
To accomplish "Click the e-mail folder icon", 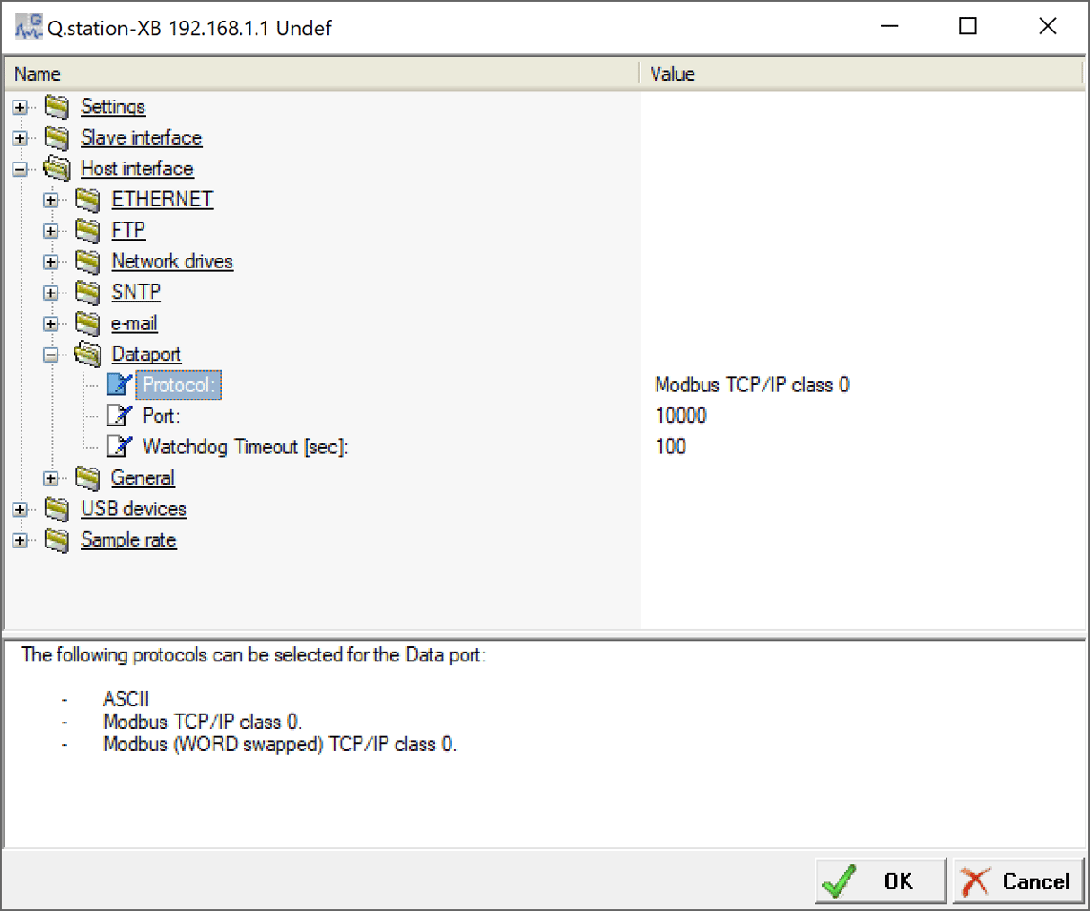I will [88, 323].
